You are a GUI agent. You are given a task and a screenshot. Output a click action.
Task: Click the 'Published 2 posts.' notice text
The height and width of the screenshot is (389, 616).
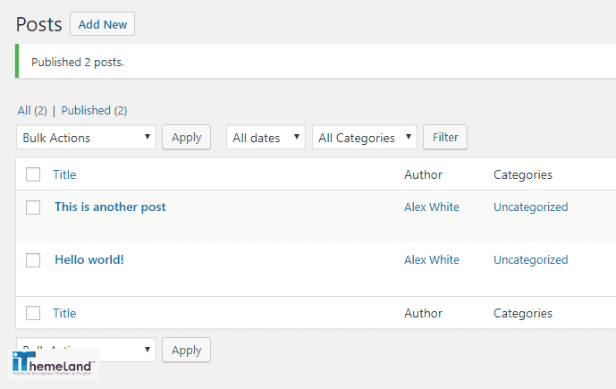tap(78, 62)
